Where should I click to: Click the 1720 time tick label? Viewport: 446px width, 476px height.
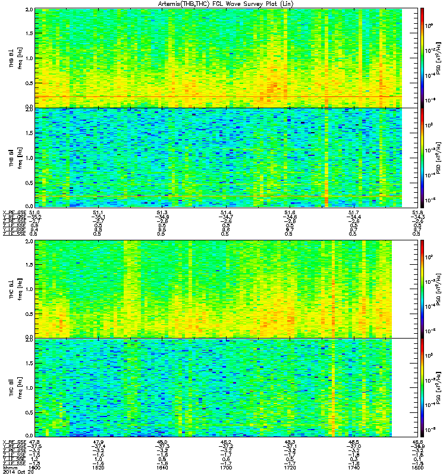[x=290, y=468]
